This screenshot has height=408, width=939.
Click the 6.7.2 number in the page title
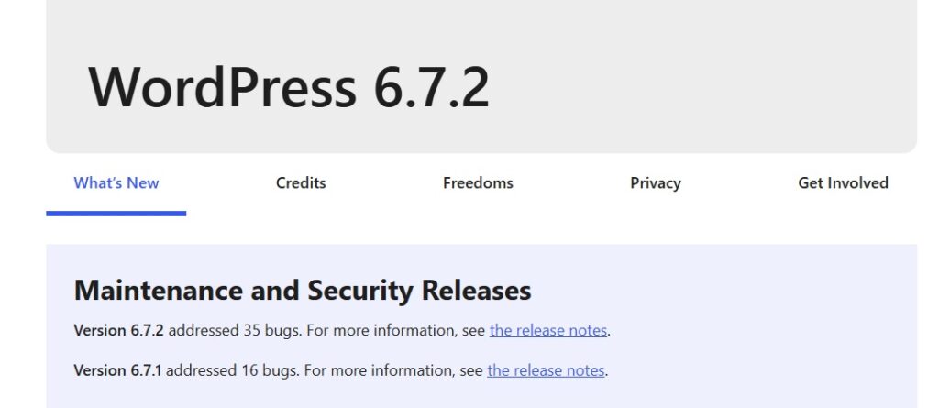pos(431,87)
